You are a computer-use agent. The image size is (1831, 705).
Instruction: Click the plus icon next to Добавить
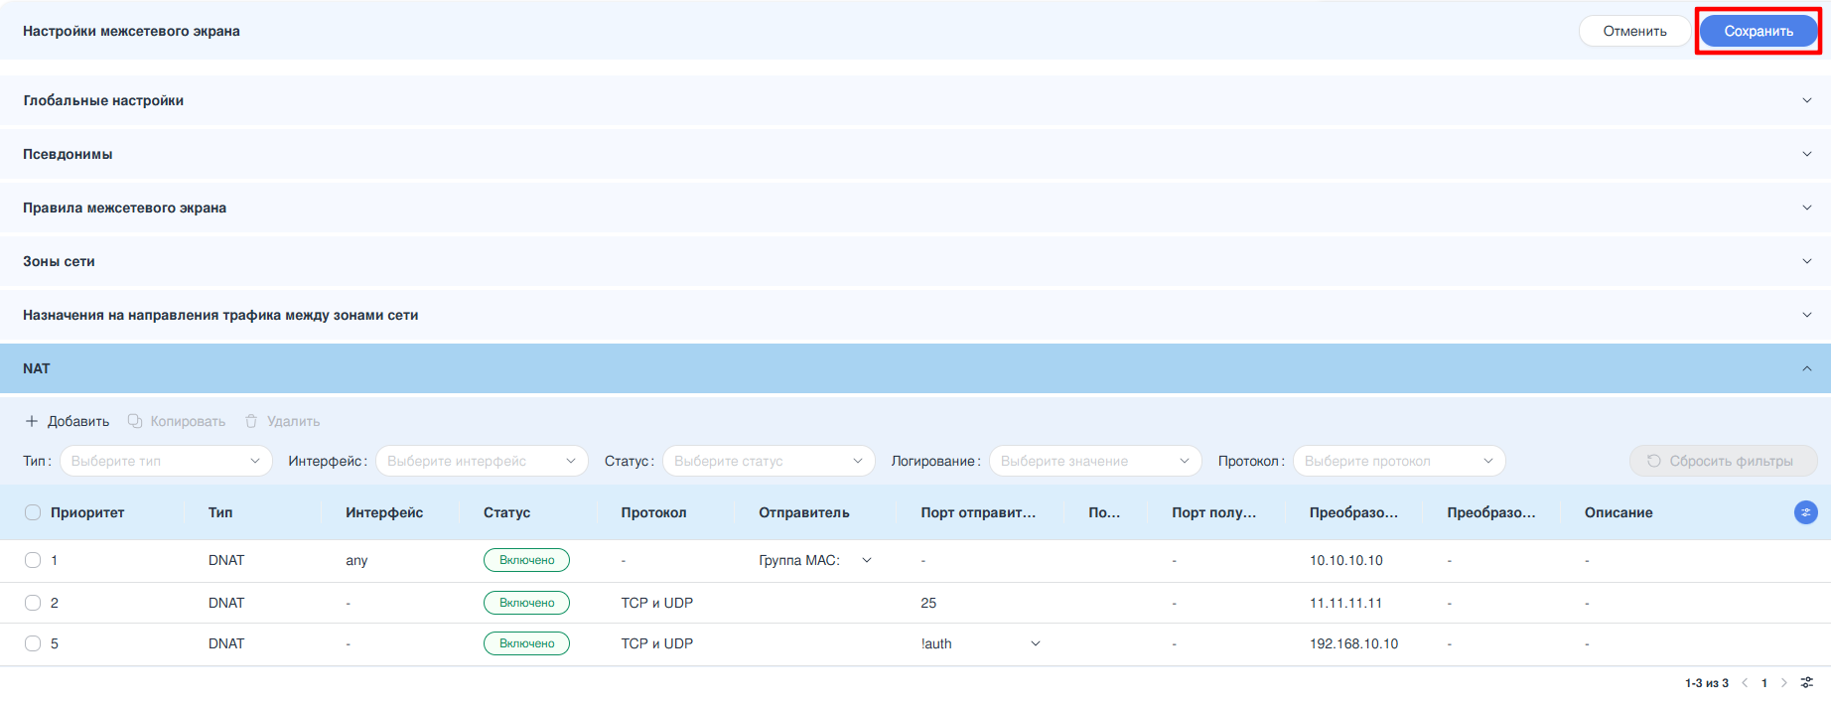point(32,421)
